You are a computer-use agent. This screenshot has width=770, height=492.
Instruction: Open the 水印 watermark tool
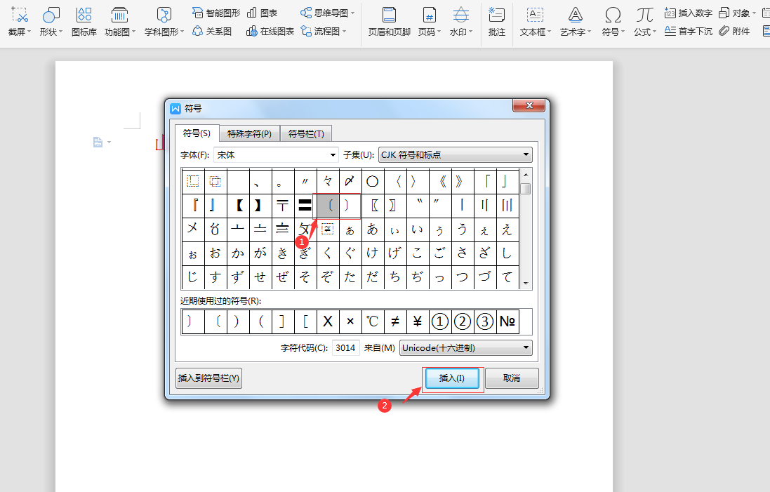[460, 22]
